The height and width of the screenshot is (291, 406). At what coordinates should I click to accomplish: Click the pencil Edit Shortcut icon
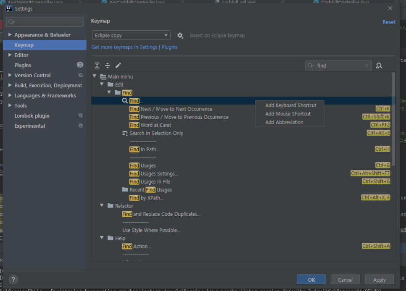118,66
